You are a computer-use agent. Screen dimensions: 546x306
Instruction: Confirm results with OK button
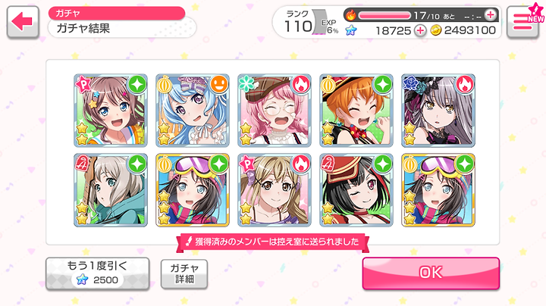click(x=431, y=273)
